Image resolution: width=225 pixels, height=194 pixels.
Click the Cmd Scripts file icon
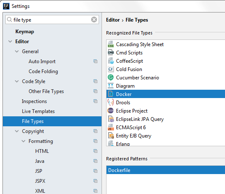point(111,52)
